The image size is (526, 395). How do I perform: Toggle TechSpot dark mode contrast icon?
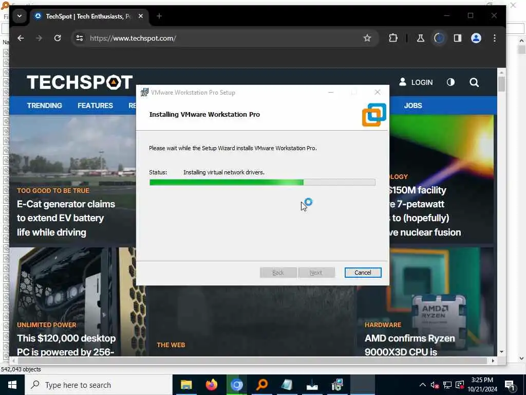(450, 82)
